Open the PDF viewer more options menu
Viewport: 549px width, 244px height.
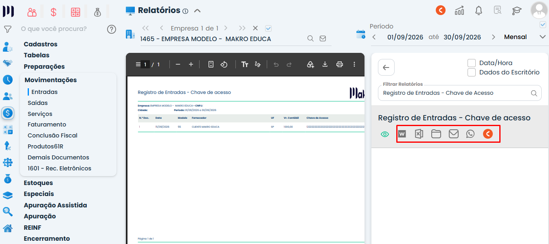354,64
